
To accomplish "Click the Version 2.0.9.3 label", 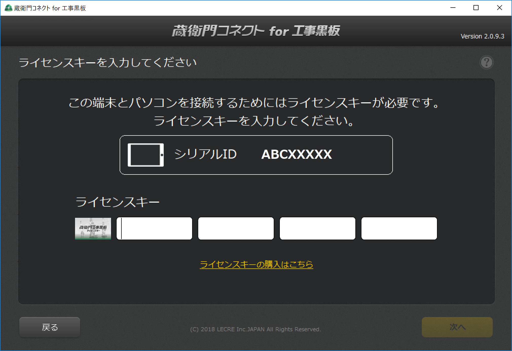I will tap(482, 36).
